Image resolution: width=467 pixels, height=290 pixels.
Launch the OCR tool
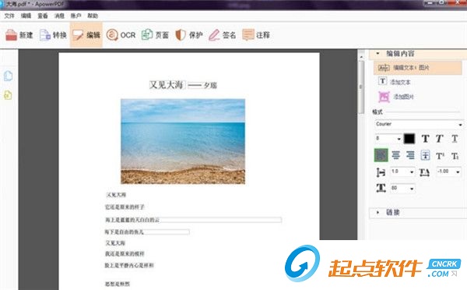pos(121,35)
